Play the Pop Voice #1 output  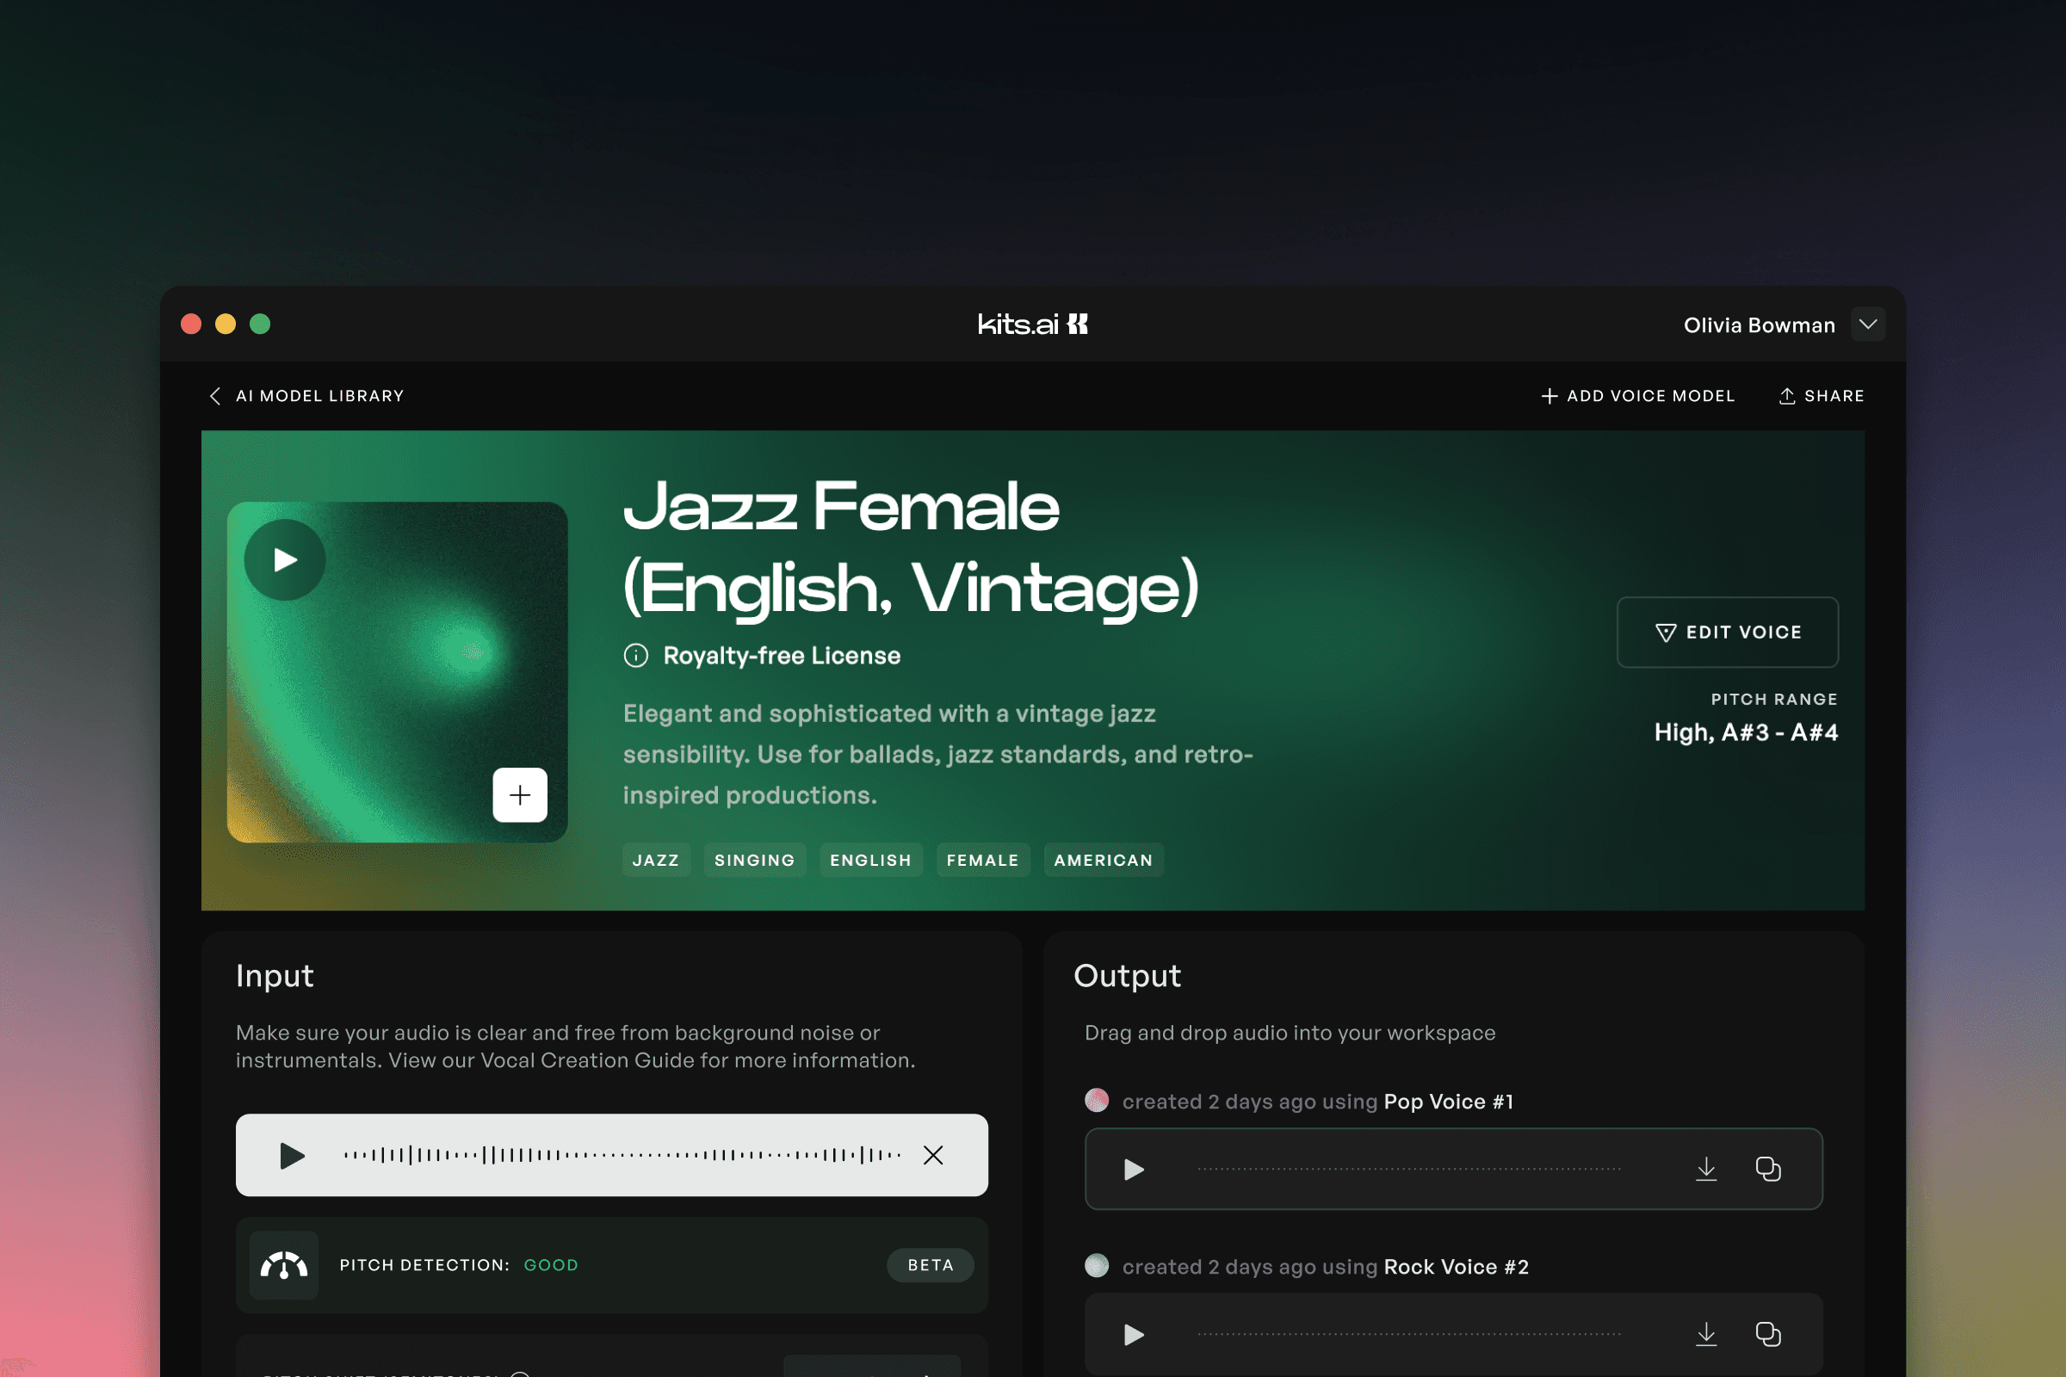coord(1134,1169)
